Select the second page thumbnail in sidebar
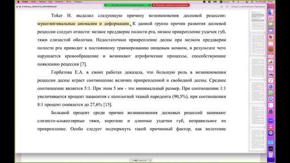Screen dimensions: 290x163 tap(258, 44)
